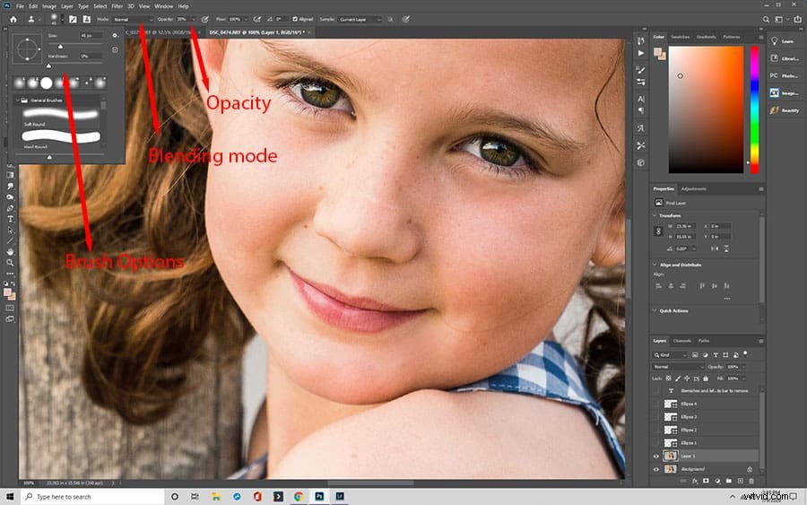This screenshot has height=505, width=807.
Task: Open the 3D panel cube icon
Action: click(641, 162)
